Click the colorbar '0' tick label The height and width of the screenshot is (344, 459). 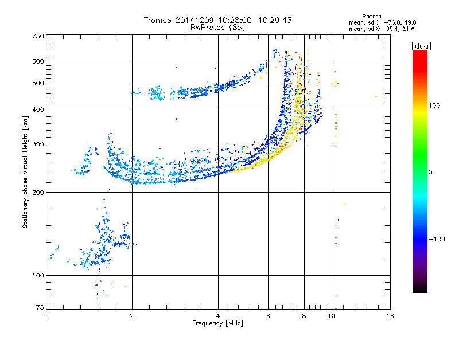pos(430,173)
